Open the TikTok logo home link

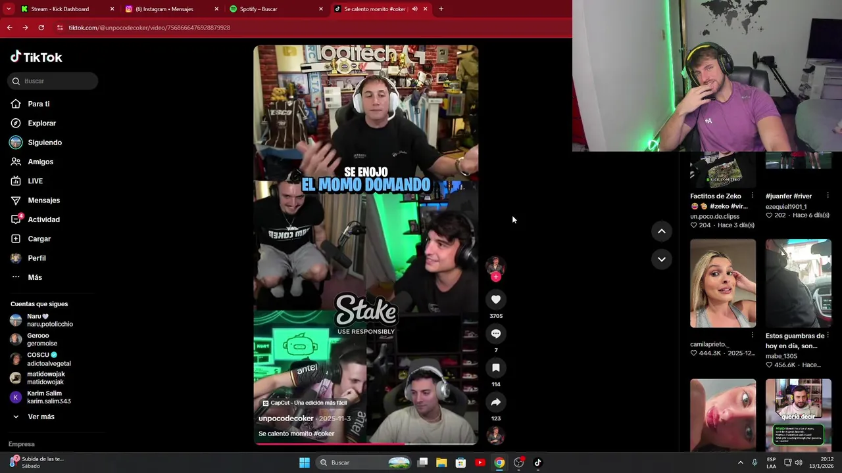pos(36,57)
